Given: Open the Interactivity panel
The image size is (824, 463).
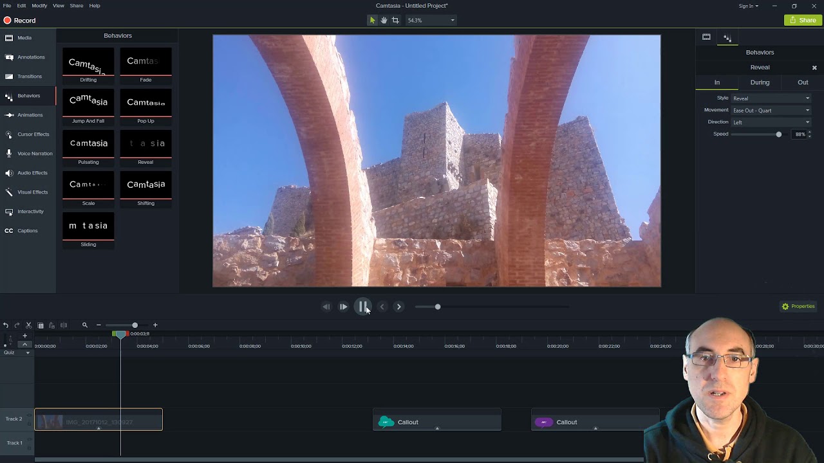Looking at the screenshot, I should (28, 212).
